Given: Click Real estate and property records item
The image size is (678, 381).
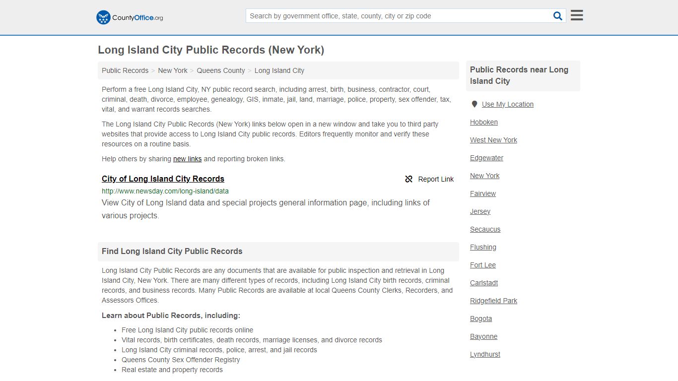Looking at the screenshot, I should click(x=172, y=370).
